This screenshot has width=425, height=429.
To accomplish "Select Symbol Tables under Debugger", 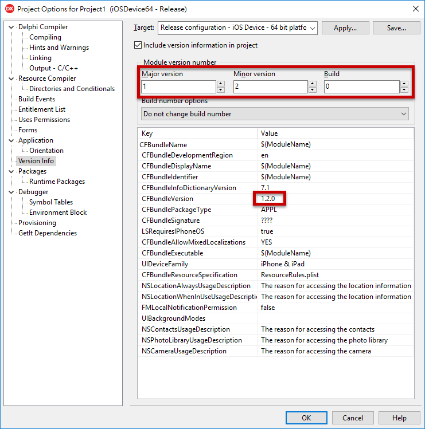I will point(51,202).
